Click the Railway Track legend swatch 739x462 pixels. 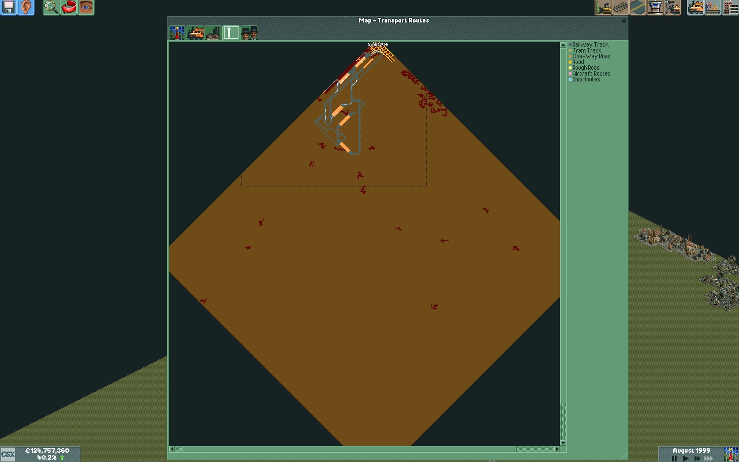(570, 45)
